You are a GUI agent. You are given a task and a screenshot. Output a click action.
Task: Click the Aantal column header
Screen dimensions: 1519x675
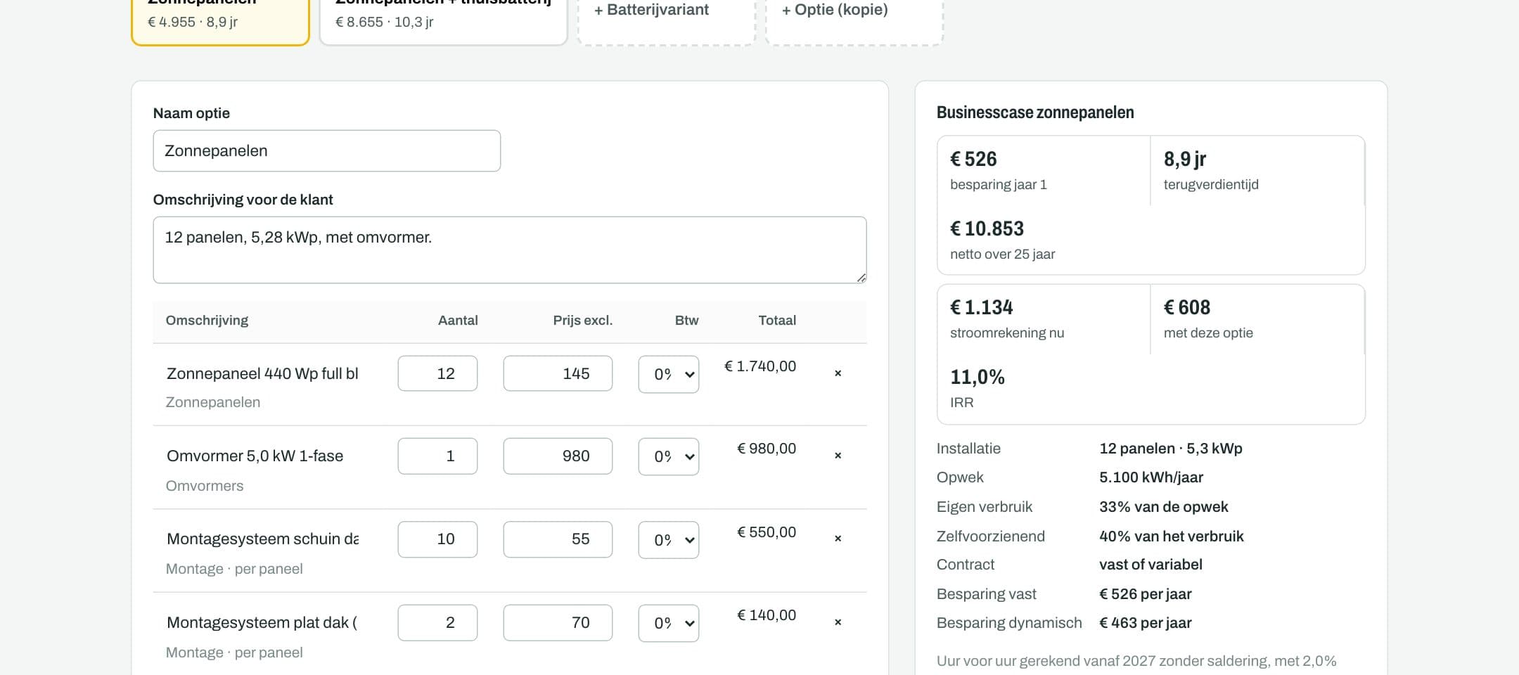coord(458,321)
